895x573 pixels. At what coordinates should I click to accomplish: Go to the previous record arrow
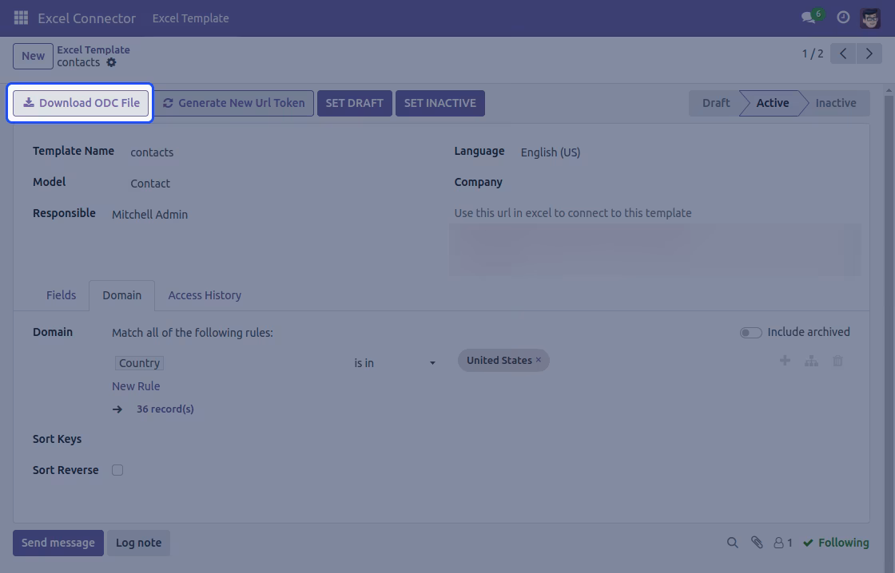pos(842,53)
